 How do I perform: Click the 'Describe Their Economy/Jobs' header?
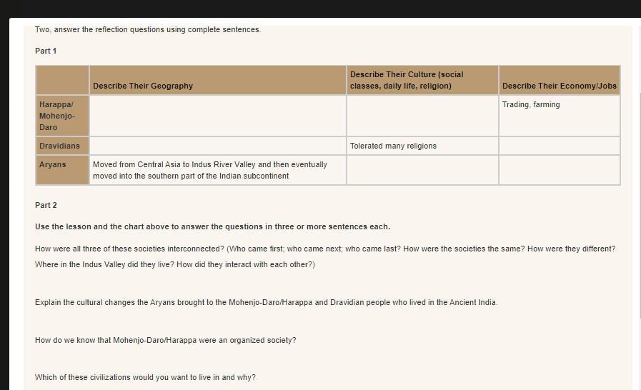pyautogui.click(x=560, y=80)
